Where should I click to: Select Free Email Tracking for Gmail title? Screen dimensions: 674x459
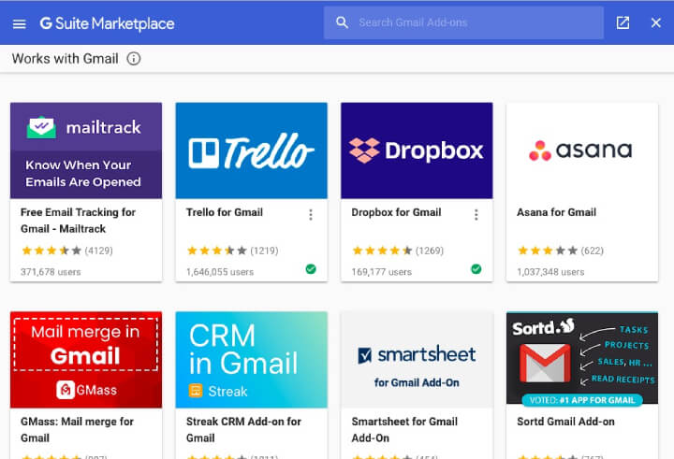point(79,221)
